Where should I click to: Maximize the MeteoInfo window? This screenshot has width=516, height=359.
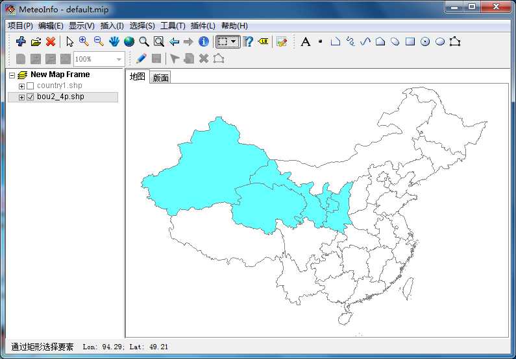coord(473,6)
